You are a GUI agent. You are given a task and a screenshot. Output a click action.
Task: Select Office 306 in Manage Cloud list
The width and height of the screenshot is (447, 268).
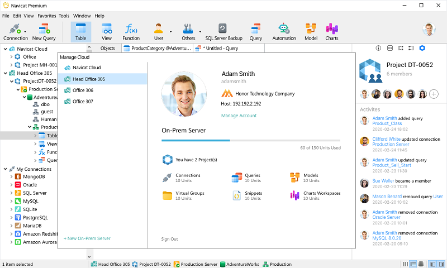pyautogui.click(x=83, y=90)
